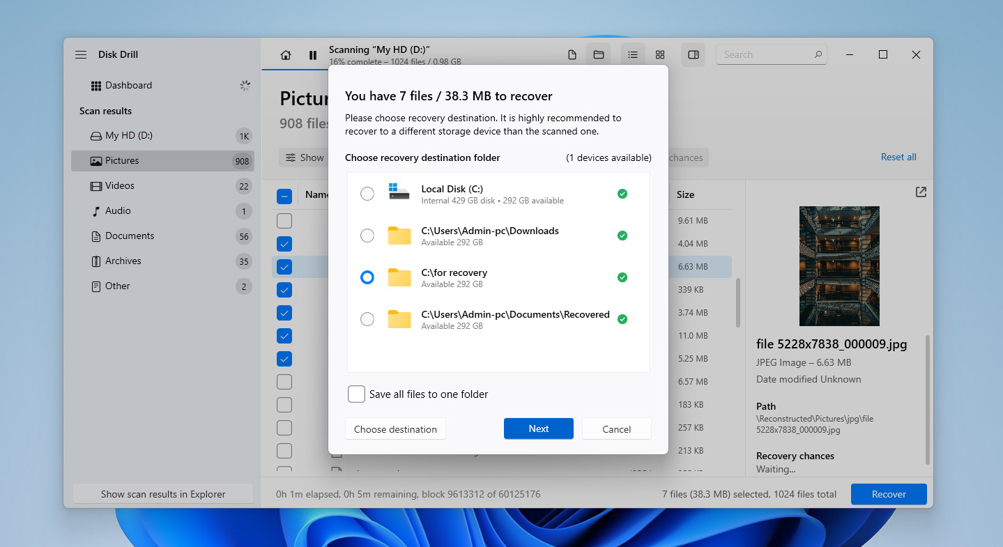Enable Save all files to one folder
The width and height of the screenshot is (1003, 547).
tap(356, 394)
